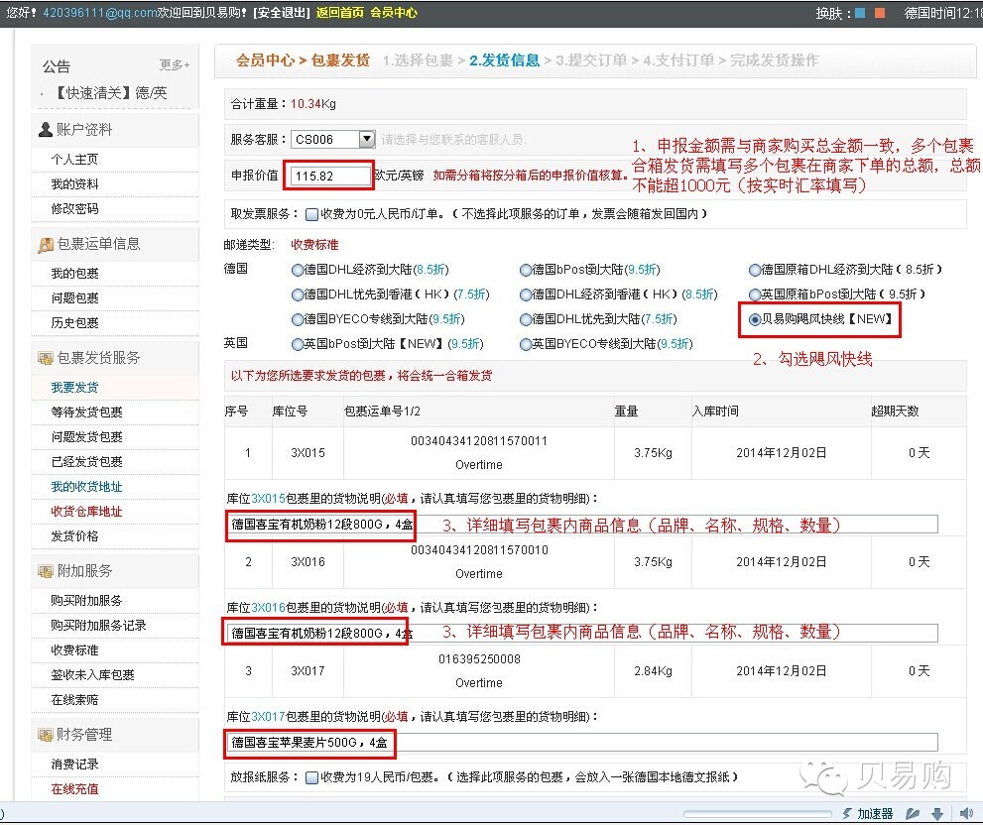Image resolution: width=983 pixels, height=825 pixels.
Task: Open 发货价格 in the sidebar
Action: click(x=74, y=536)
